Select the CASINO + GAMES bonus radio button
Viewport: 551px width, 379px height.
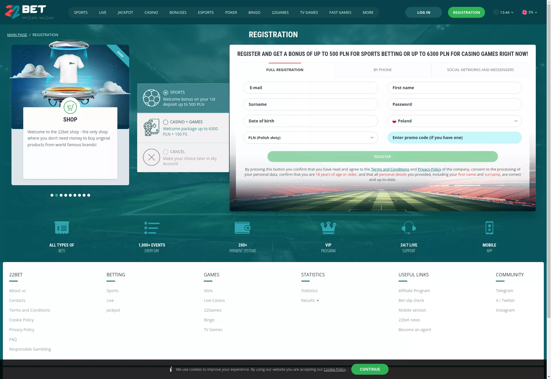(166, 122)
